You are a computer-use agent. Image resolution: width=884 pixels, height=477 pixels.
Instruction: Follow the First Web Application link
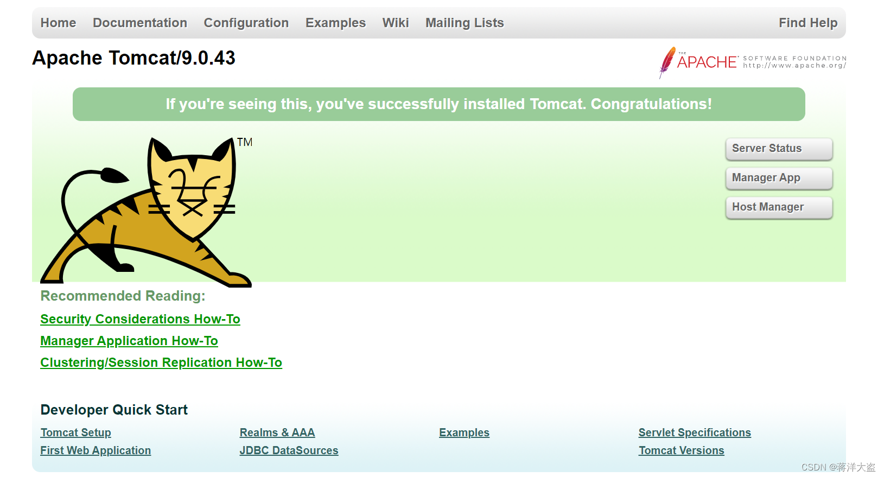click(x=96, y=450)
